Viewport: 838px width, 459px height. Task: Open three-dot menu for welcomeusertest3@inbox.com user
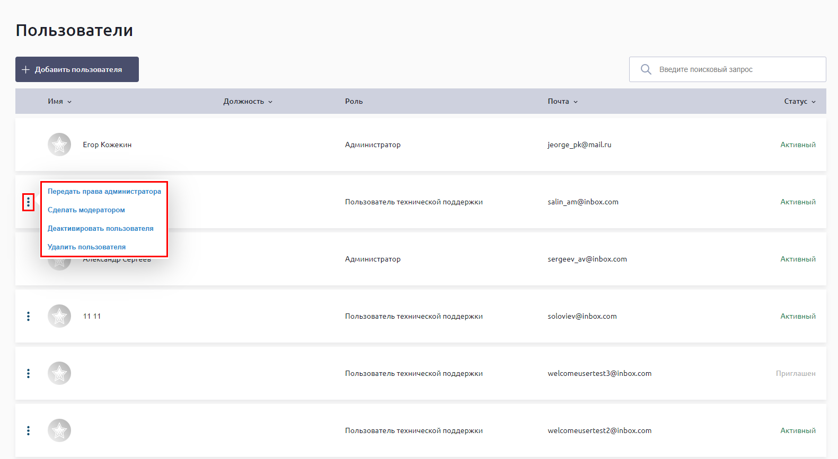[28, 373]
